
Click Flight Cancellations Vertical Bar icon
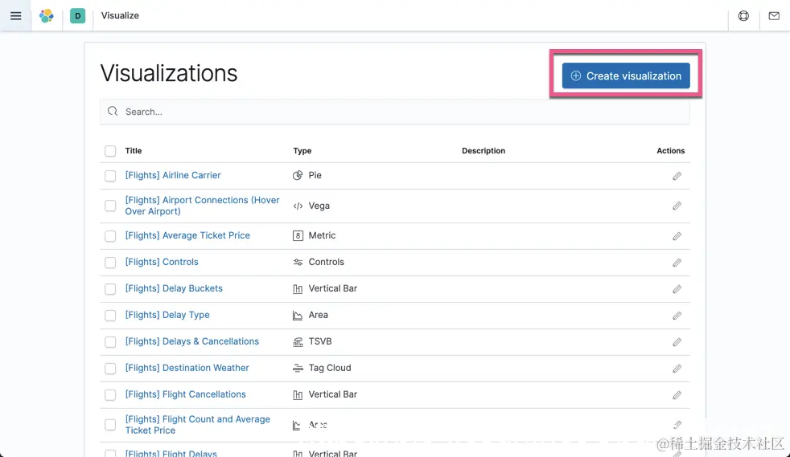pyautogui.click(x=298, y=395)
